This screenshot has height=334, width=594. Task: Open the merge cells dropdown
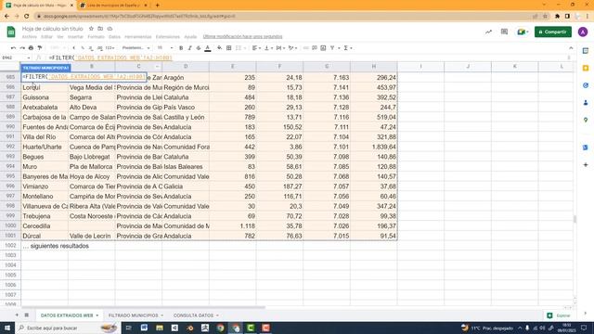tap(240, 48)
